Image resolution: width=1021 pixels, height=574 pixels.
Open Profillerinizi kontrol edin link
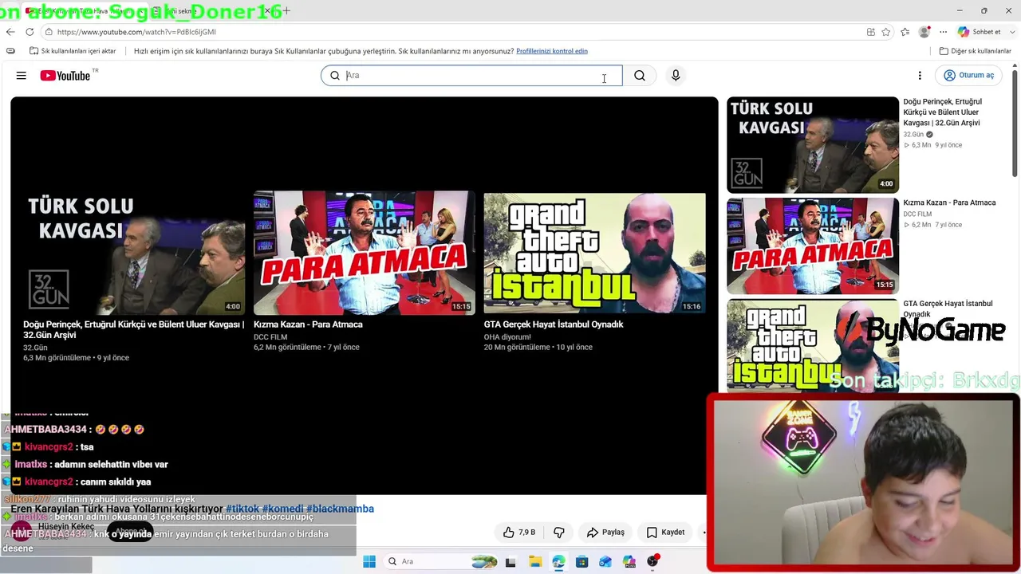click(552, 51)
